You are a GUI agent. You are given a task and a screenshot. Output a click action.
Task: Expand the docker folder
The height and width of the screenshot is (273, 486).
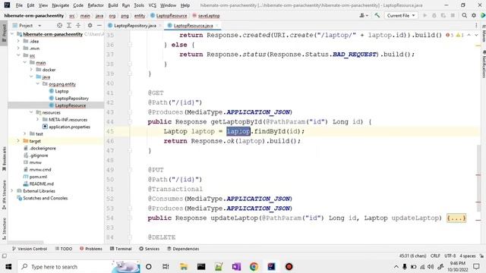pos(31,70)
